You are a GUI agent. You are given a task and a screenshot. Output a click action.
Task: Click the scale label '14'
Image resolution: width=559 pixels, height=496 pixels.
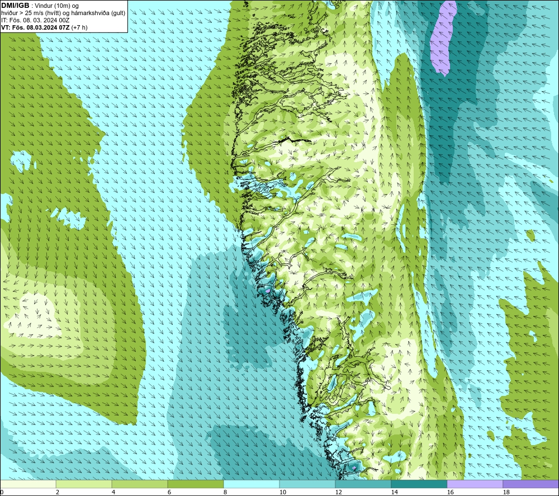(394, 493)
